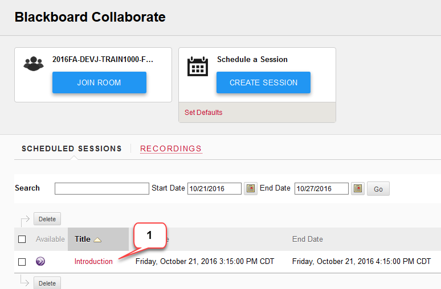Tick the select-all checkbox in table header
The height and width of the screenshot is (289, 441).
[x=22, y=240]
